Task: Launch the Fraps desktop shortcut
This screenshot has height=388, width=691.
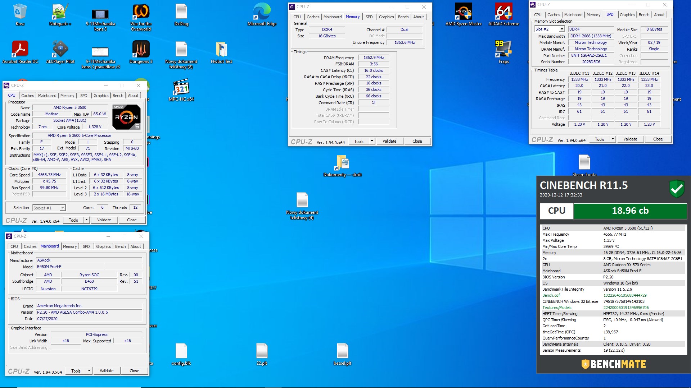Action: 503,52
